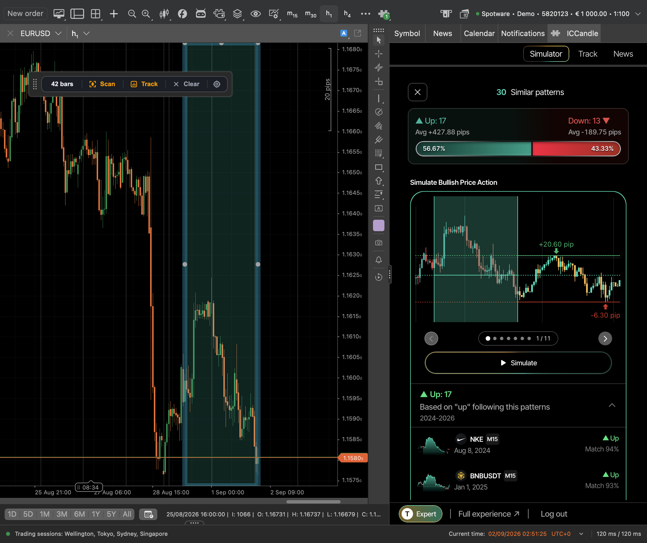
Task: Select the vertical line drawing tool
Action: pos(379,98)
